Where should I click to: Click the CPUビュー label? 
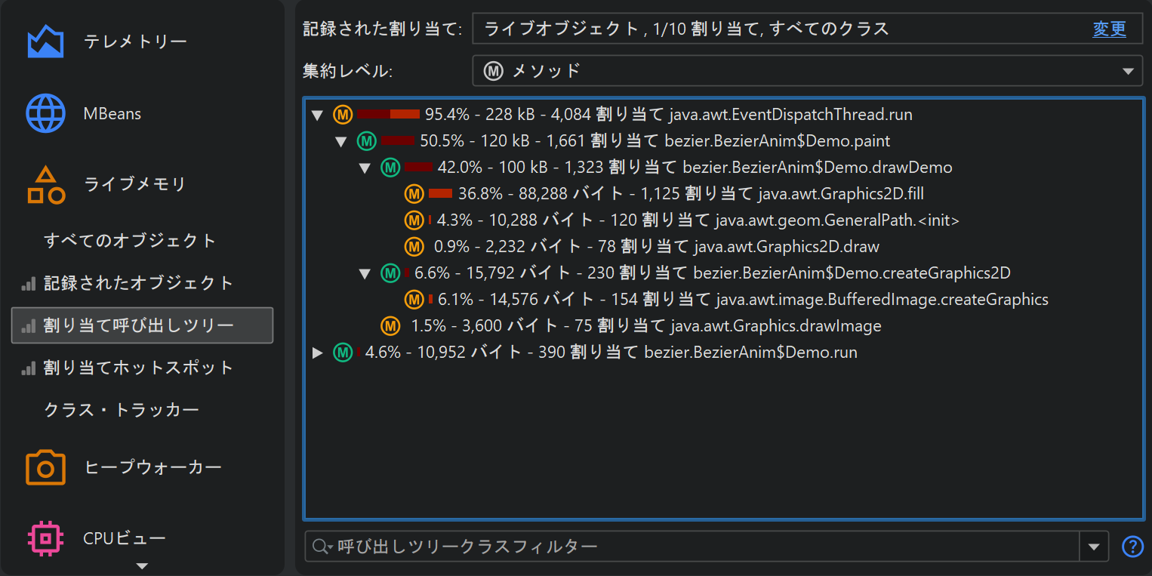(125, 538)
